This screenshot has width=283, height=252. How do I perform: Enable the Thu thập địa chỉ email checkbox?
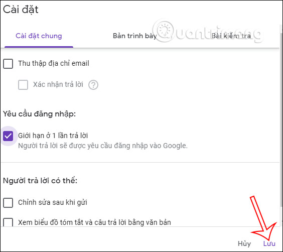[x=8, y=64]
